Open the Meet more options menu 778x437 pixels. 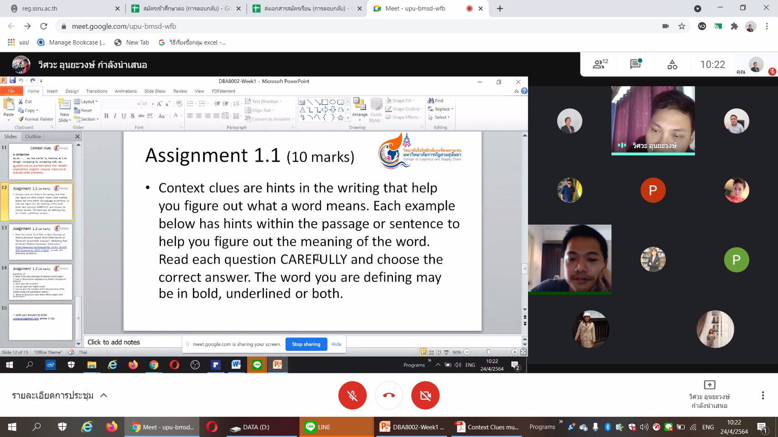tap(762, 395)
